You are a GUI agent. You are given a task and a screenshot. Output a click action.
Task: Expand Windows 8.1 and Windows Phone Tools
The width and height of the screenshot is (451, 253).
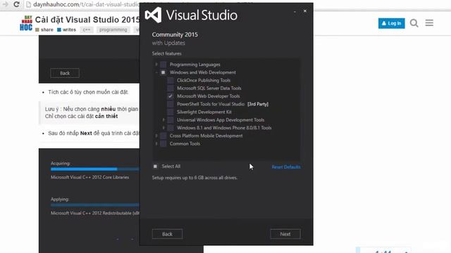click(163, 128)
